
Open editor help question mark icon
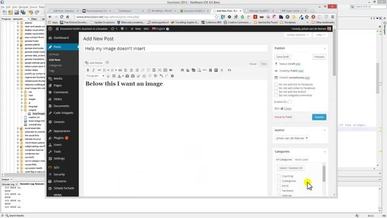pos(172,76)
